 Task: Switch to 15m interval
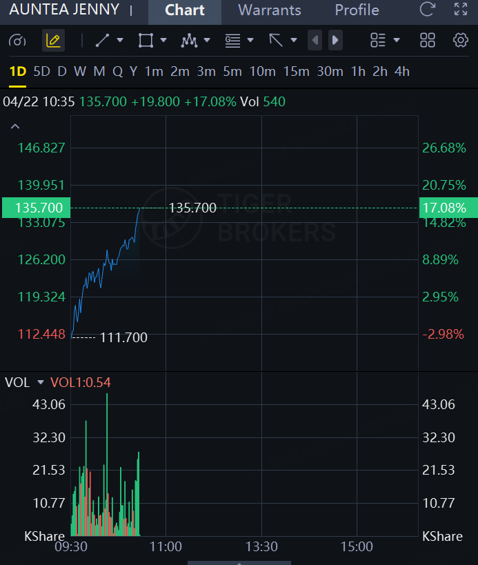pos(296,71)
